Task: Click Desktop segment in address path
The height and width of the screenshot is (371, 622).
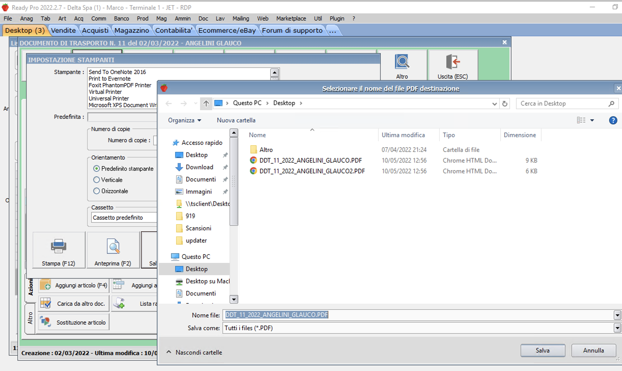Action: coord(284,103)
